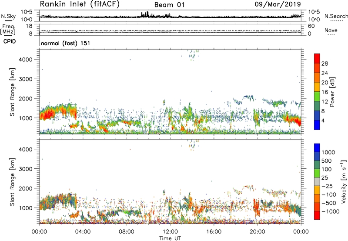Click the '16:00' time axis tick
Image resolution: width=348 pixels, height=241 pixels.
click(214, 232)
